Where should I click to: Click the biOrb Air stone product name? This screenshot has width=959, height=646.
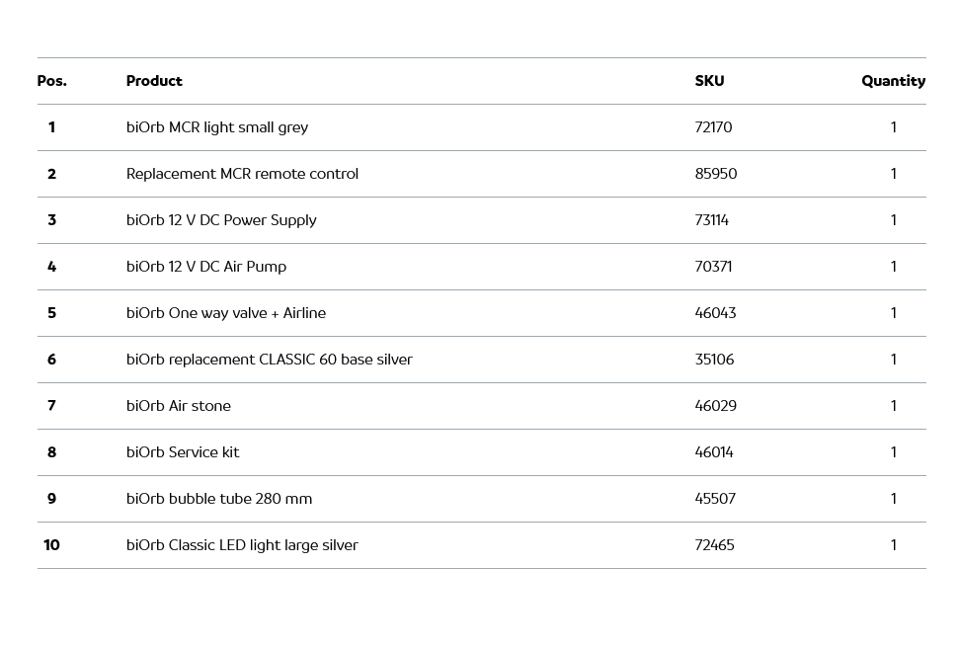pyautogui.click(x=179, y=406)
